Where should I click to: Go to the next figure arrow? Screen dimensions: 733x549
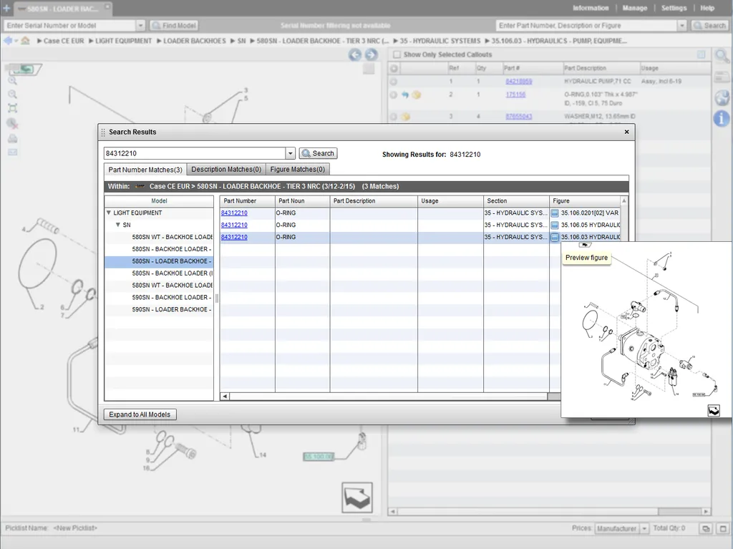click(372, 54)
